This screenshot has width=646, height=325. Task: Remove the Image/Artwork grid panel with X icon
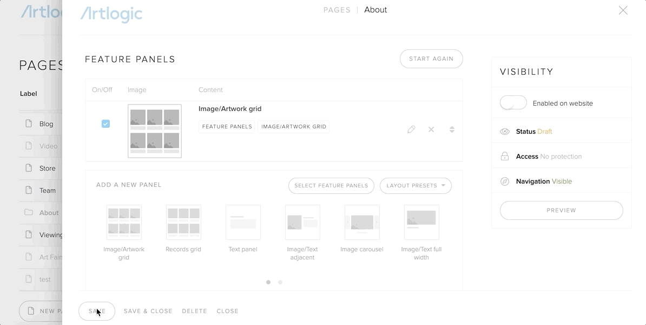pos(431,129)
